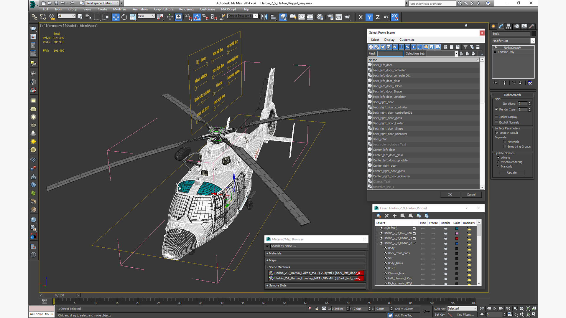The image size is (566, 318).
Task: Open the selection filter All dropdown
Action: 67,16
